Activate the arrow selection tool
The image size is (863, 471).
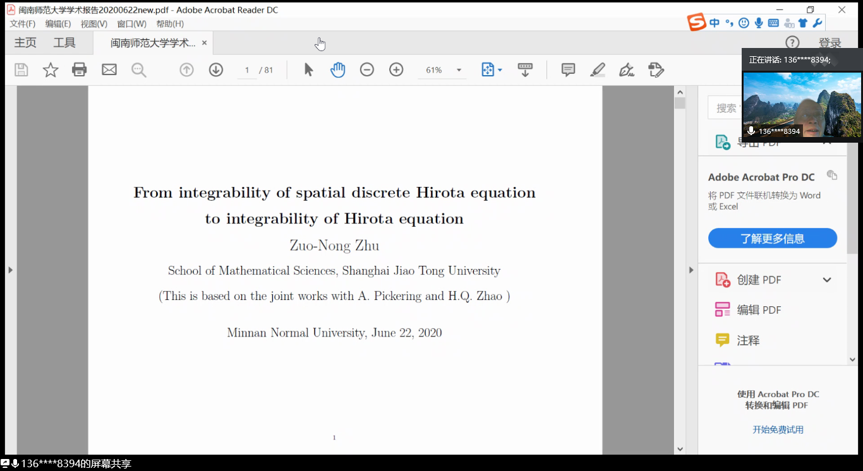[x=308, y=69]
